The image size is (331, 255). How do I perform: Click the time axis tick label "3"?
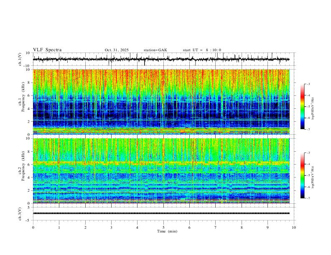(x=111, y=227)
